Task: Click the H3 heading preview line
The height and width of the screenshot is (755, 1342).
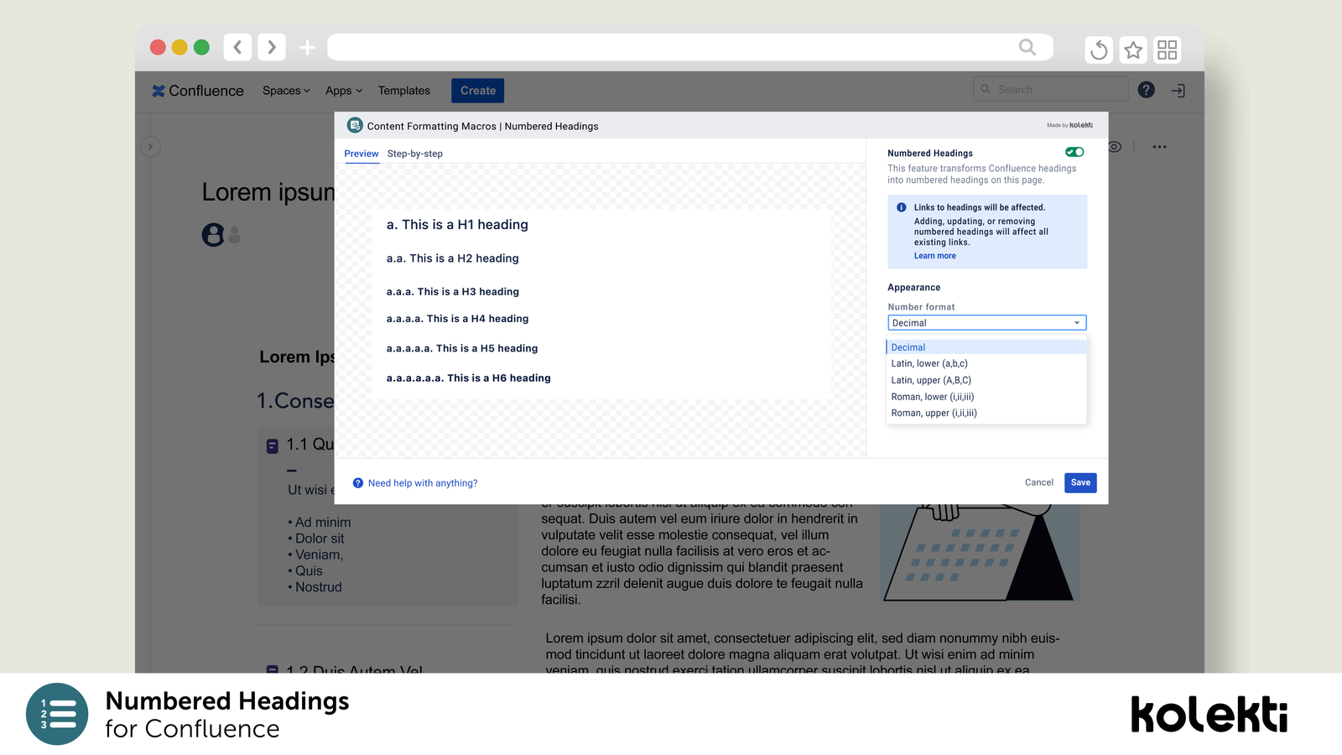Action: click(453, 292)
